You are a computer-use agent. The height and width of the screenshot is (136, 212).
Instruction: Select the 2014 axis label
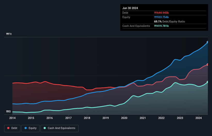click(x=12, y=118)
